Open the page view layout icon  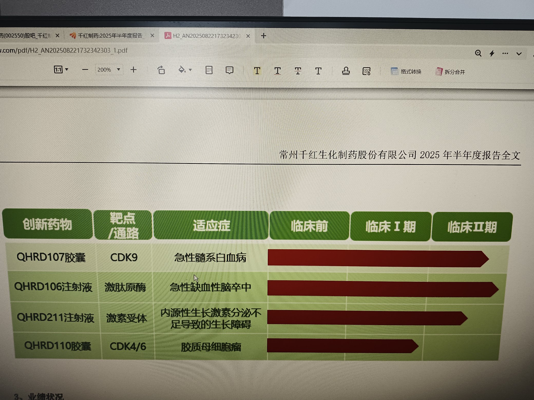tap(209, 70)
